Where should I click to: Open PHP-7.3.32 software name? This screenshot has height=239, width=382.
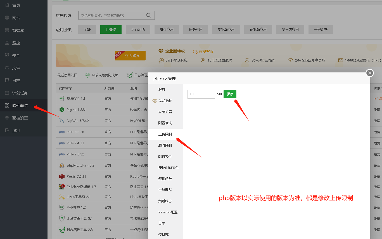coord(75,154)
